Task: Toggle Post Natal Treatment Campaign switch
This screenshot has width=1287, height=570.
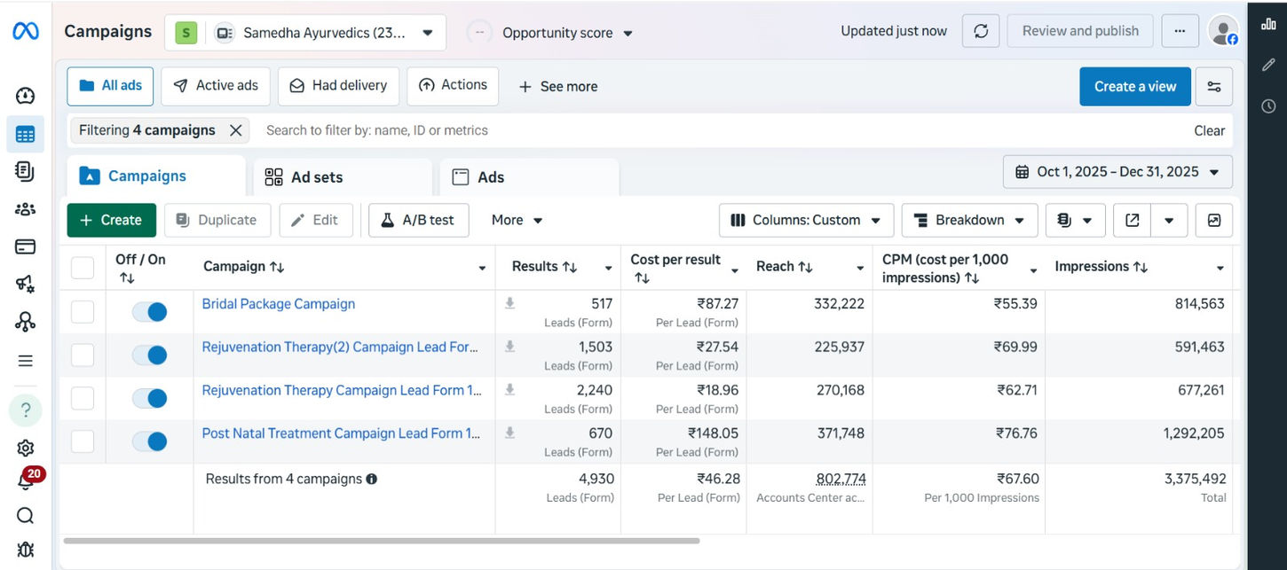Action: click(149, 441)
